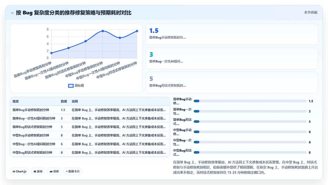
Task: Select the data card showing 3
Action: [x=232, y=58]
